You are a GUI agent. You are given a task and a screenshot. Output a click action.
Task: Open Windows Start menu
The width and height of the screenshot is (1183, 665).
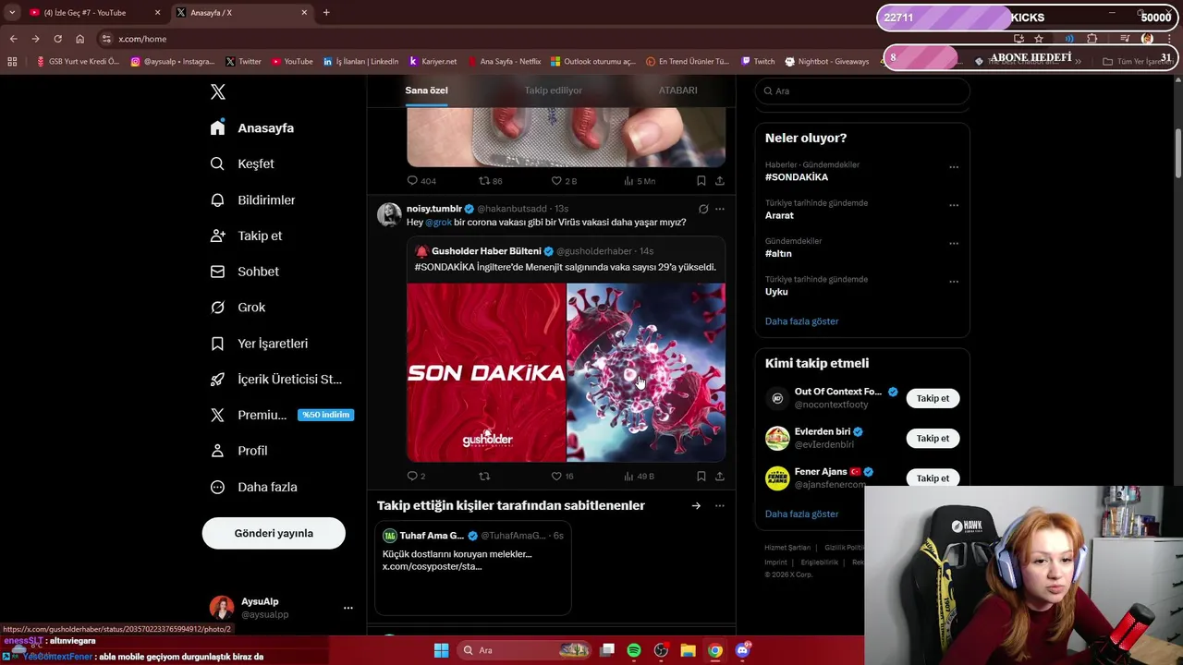pyautogui.click(x=441, y=650)
